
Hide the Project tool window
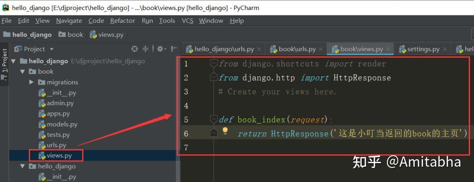pos(174,49)
